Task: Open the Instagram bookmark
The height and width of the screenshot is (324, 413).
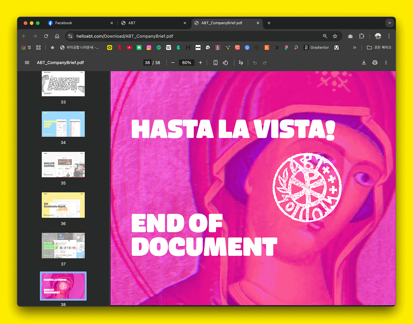Action: click(149, 47)
